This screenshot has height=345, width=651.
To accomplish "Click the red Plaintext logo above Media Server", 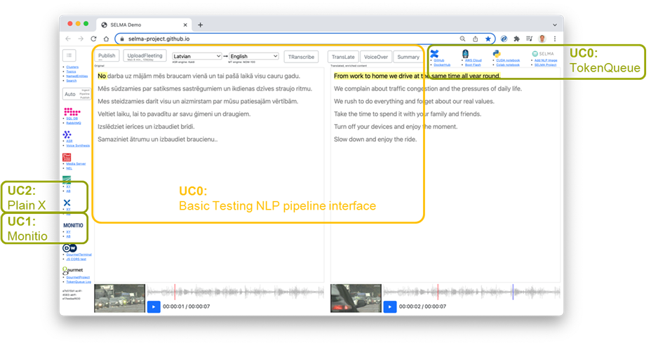I will coord(67,157).
